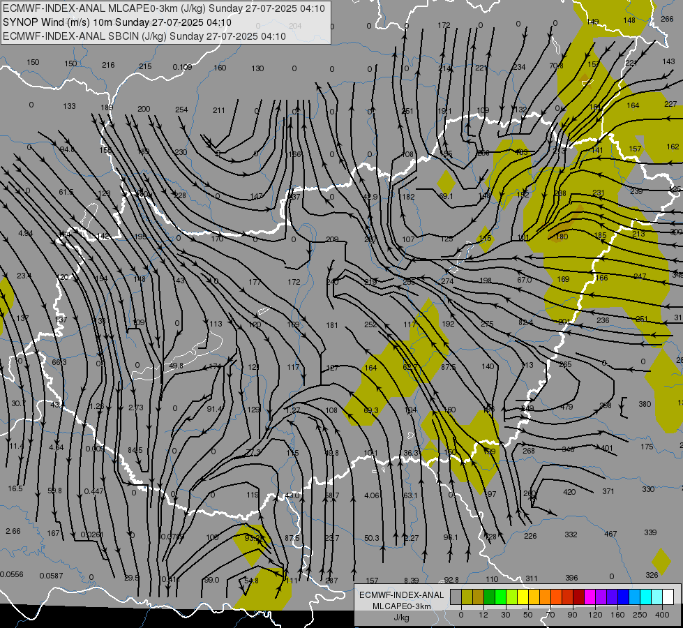Click the map value '0.447'

(x=93, y=491)
